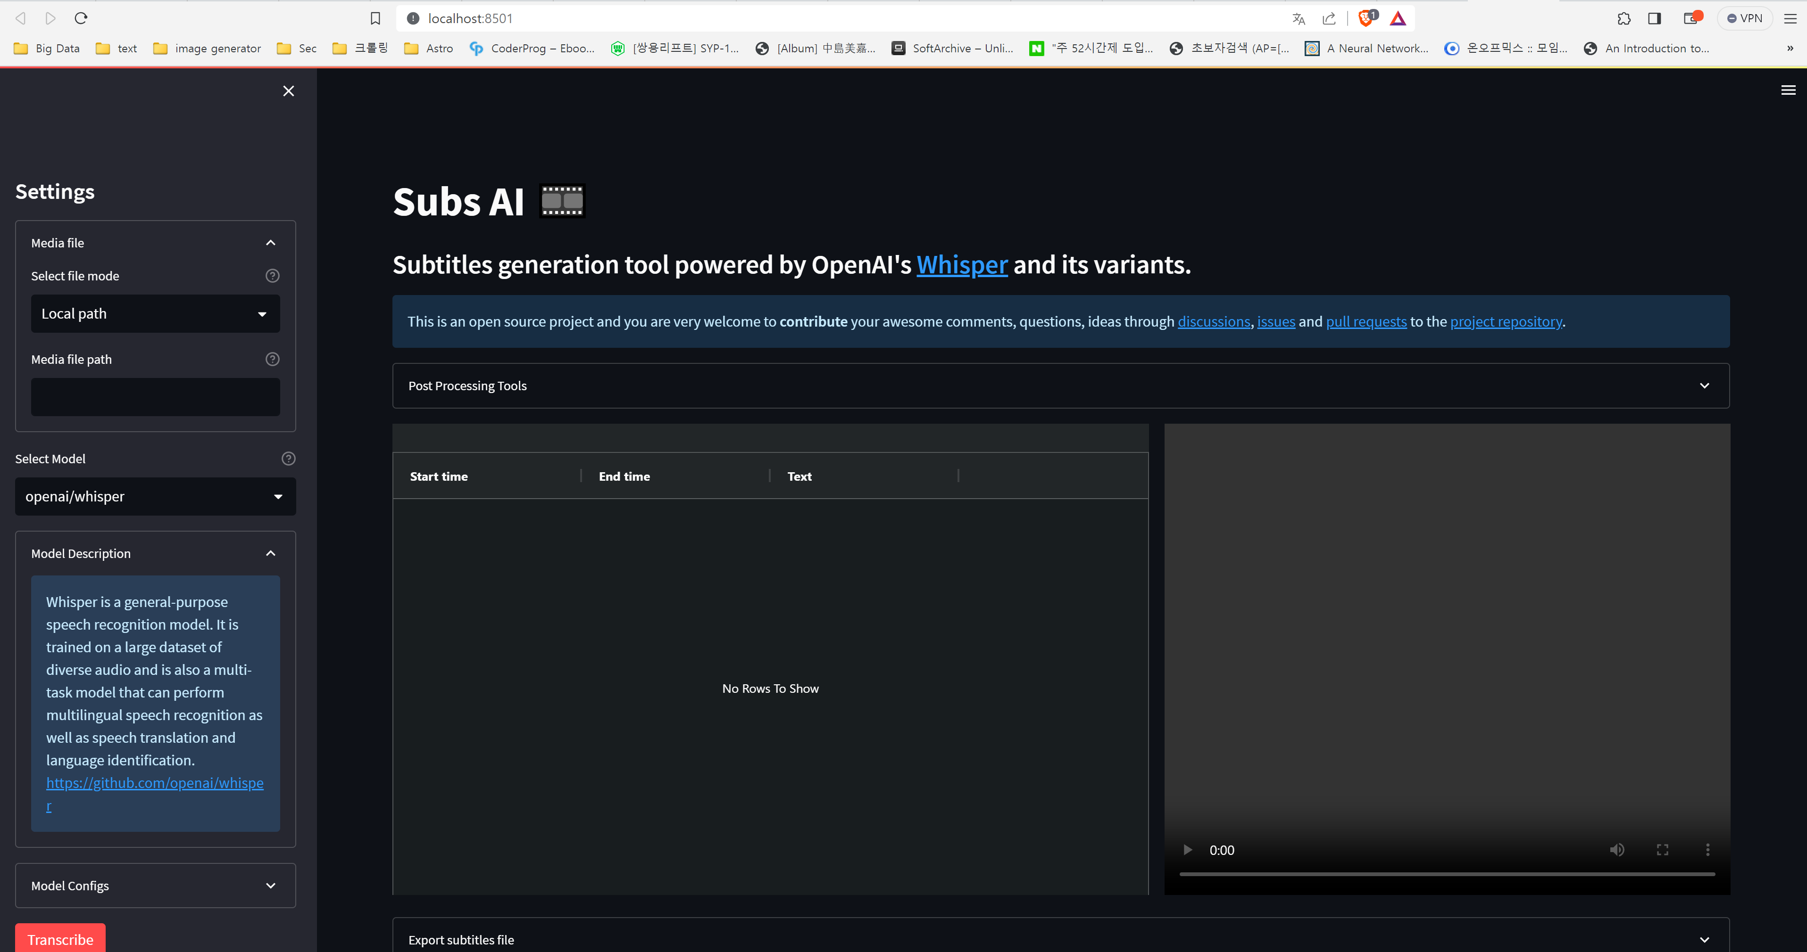Click the Media file path input field
This screenshot has height=952, width=1807.
(x=155, y=397)
